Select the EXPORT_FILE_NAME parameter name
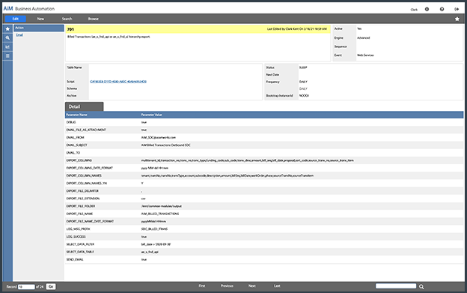The height and width of the screenshot is (293, 467). pos(79,214)
